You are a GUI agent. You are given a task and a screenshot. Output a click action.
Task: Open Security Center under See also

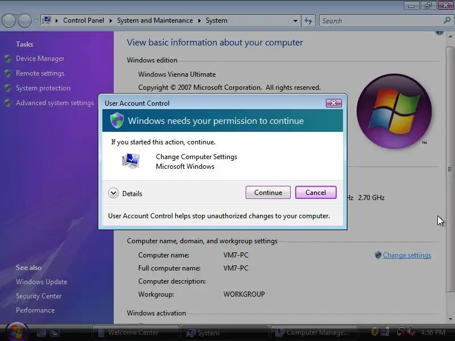(39, 296)
